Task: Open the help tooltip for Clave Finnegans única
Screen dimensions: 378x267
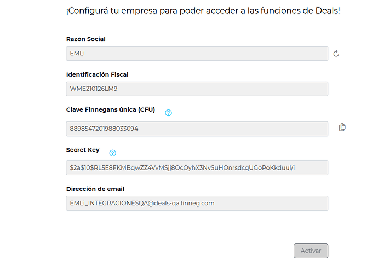Action: (168, 113)
